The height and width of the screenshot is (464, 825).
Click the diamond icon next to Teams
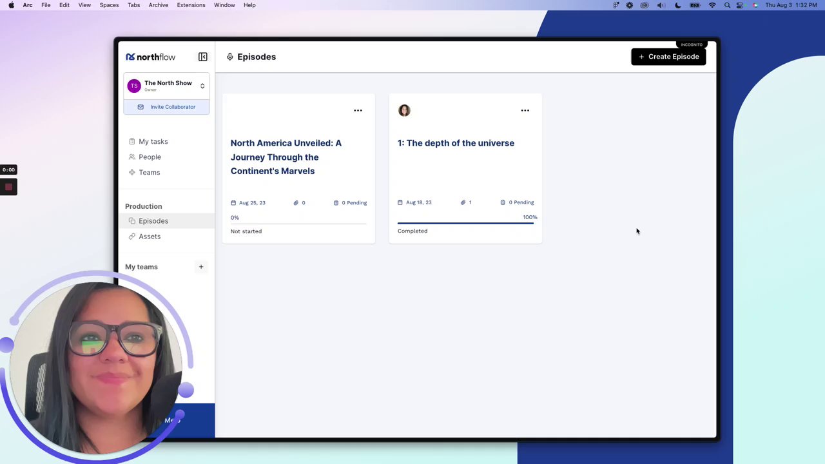(131, 172)
